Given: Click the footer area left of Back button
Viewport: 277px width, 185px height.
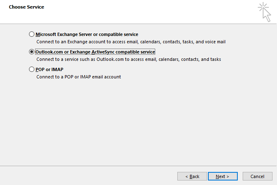Looking at the screenshot, I should (x=88, y=176).
